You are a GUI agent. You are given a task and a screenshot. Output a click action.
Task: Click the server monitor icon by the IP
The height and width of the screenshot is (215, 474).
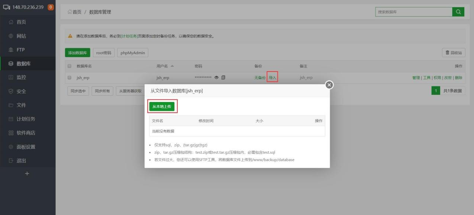[6, 7]
